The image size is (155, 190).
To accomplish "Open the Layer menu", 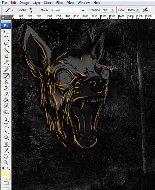I will 36,3.
